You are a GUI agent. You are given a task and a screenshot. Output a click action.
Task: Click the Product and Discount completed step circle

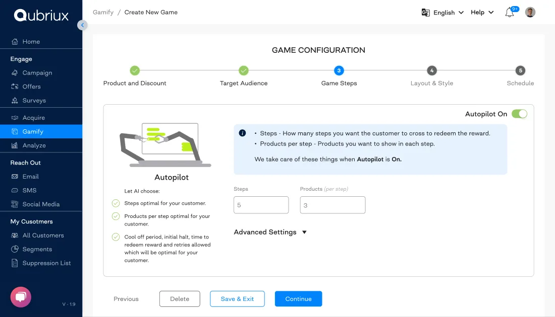135,70
